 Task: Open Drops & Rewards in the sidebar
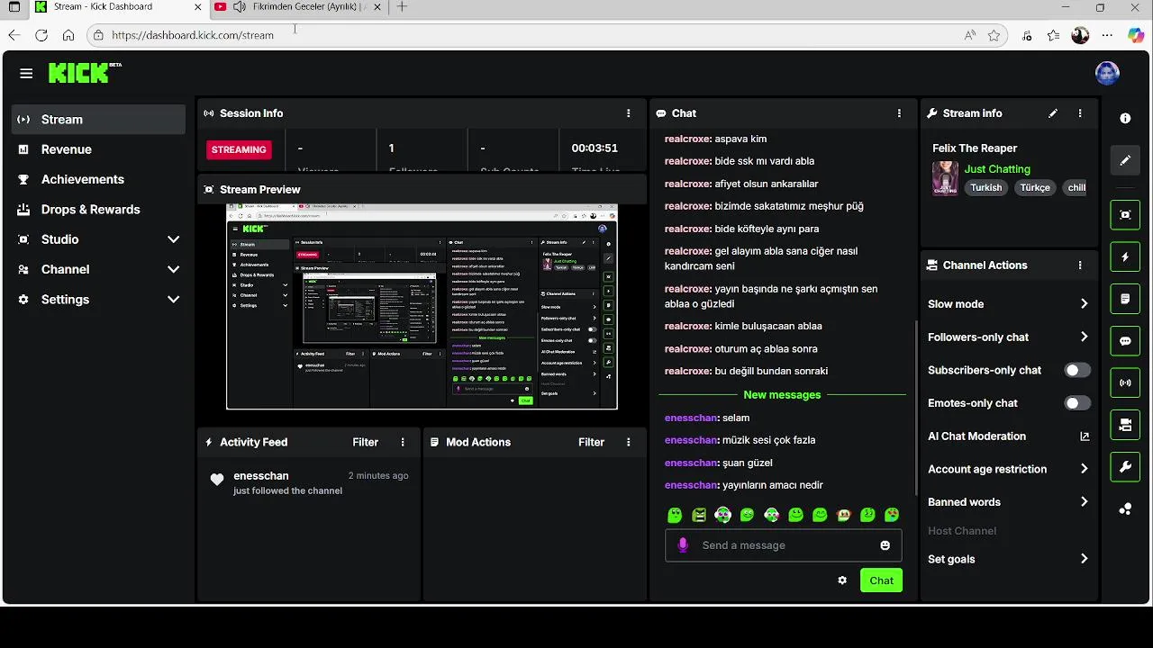coord(98,210)
